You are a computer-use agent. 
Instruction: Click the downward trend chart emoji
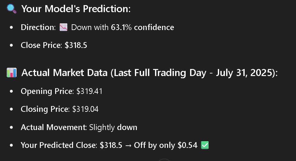click(x=63, y=27)
